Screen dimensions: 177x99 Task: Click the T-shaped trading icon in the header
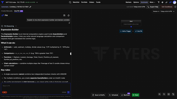[x=159, y=2]
